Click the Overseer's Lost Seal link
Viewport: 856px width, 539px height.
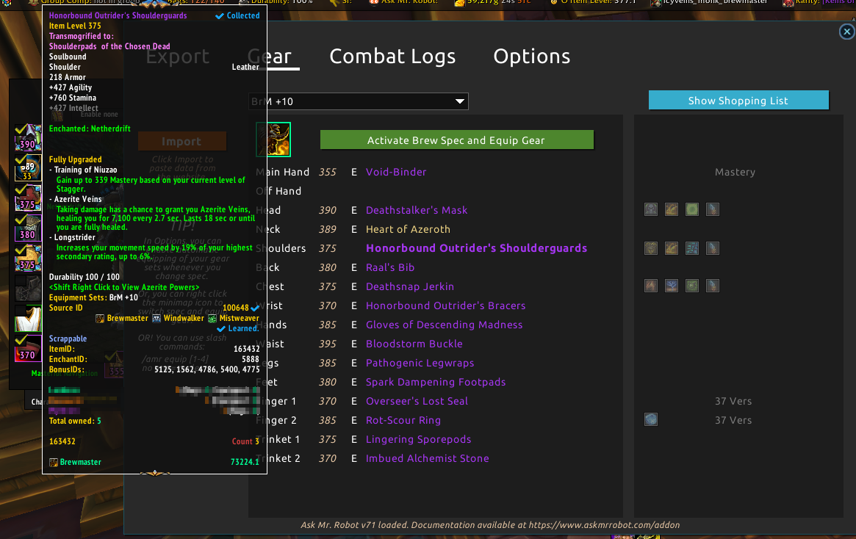[x=417, y=401]
